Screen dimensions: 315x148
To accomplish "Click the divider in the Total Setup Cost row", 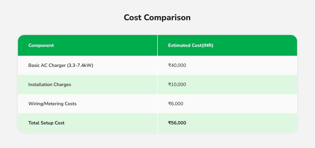I will [x=157, y=123].
